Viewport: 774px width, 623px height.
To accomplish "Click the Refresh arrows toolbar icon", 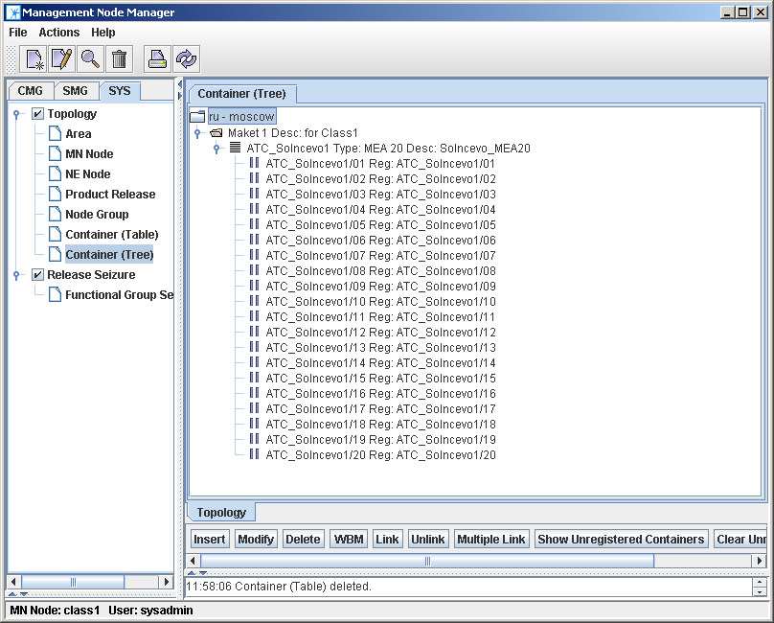I will [x=186, y=59].
